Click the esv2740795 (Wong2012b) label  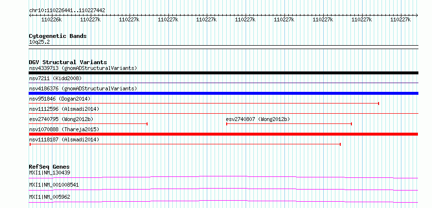[x=61, y=119]
